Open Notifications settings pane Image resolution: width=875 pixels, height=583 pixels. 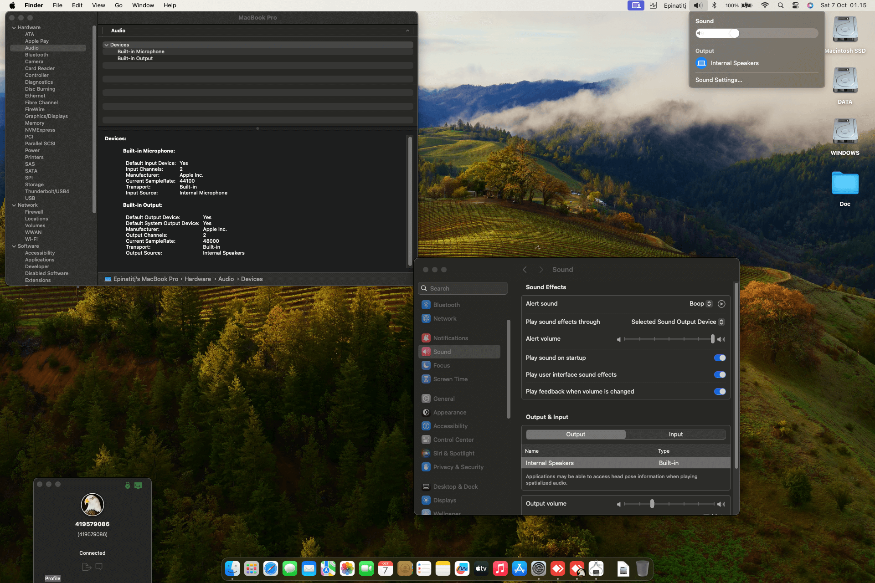click(x=450, y=338)
